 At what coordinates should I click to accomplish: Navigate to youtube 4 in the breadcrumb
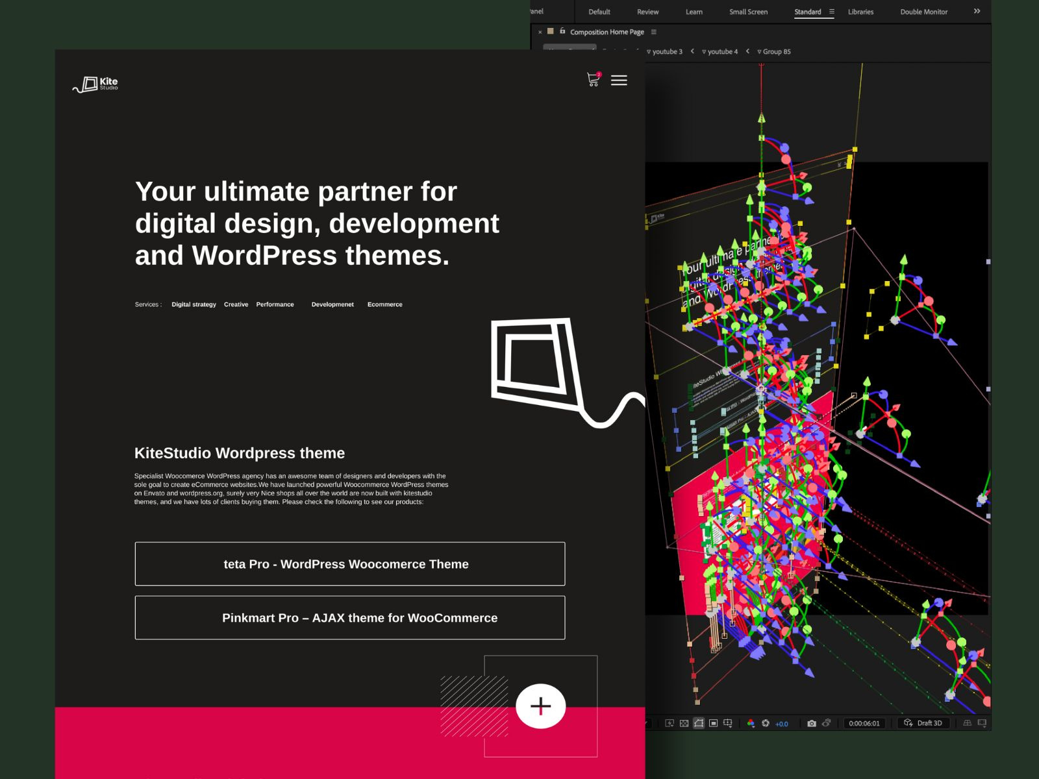720,51
